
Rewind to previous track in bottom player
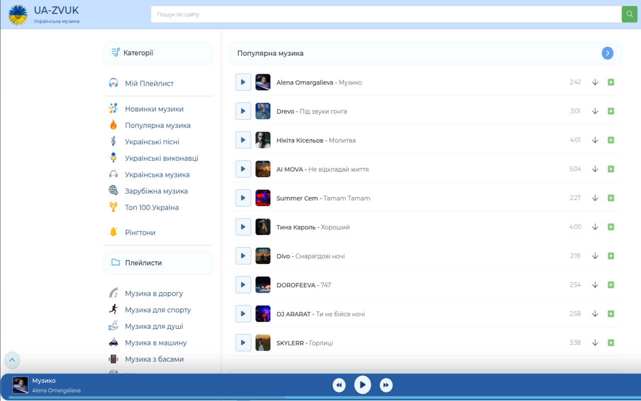pyautogui.click(x=339, y=385)
